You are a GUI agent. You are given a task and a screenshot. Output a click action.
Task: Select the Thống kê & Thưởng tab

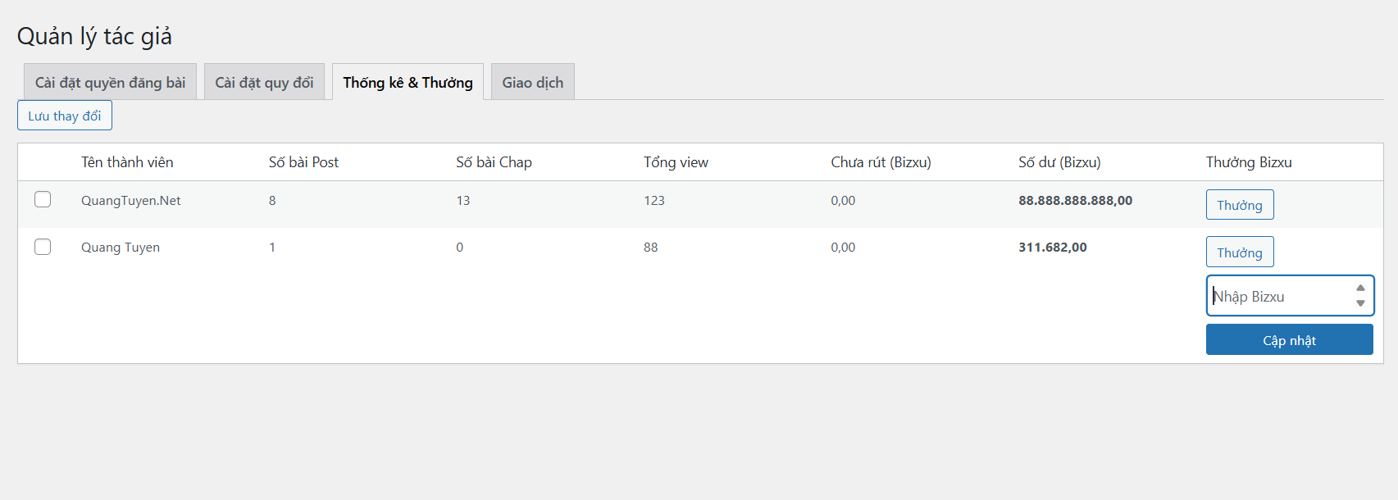(408, 82)
